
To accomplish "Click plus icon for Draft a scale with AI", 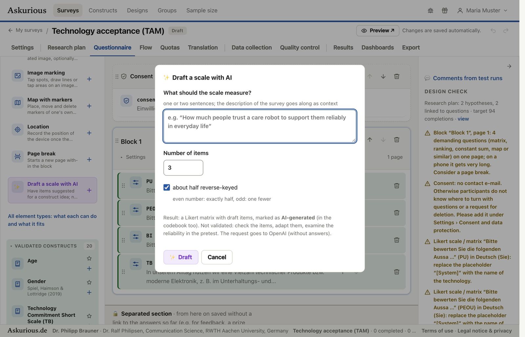I will pyautogui.click(x=89, y=190).
